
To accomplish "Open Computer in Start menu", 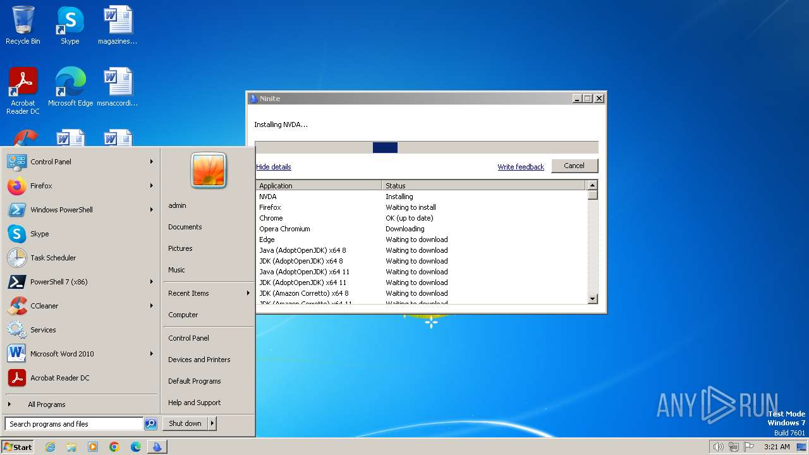I will 183,315.
